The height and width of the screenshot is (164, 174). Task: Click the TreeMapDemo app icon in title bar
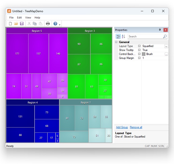click(x=9, y=11)
